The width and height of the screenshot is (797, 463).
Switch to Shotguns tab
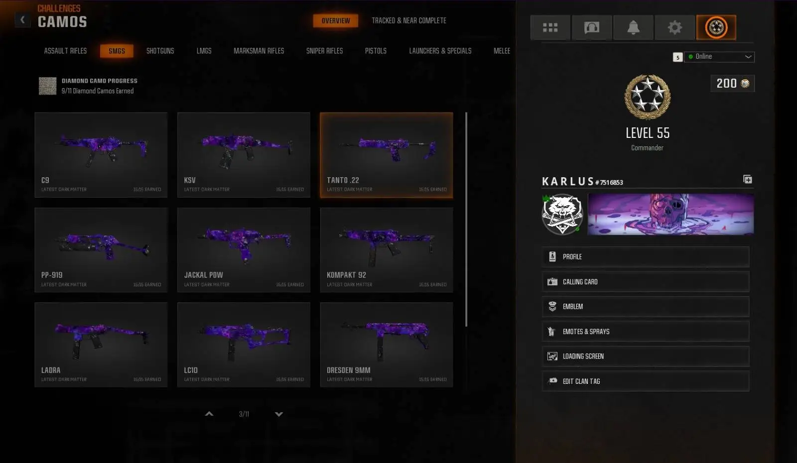click(160, 51)
